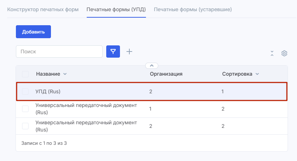Viewport: 297px width, 161px height.
Task: Open the Универсальный передаточный документ with organization 1
Action: (x=86, y=109)
